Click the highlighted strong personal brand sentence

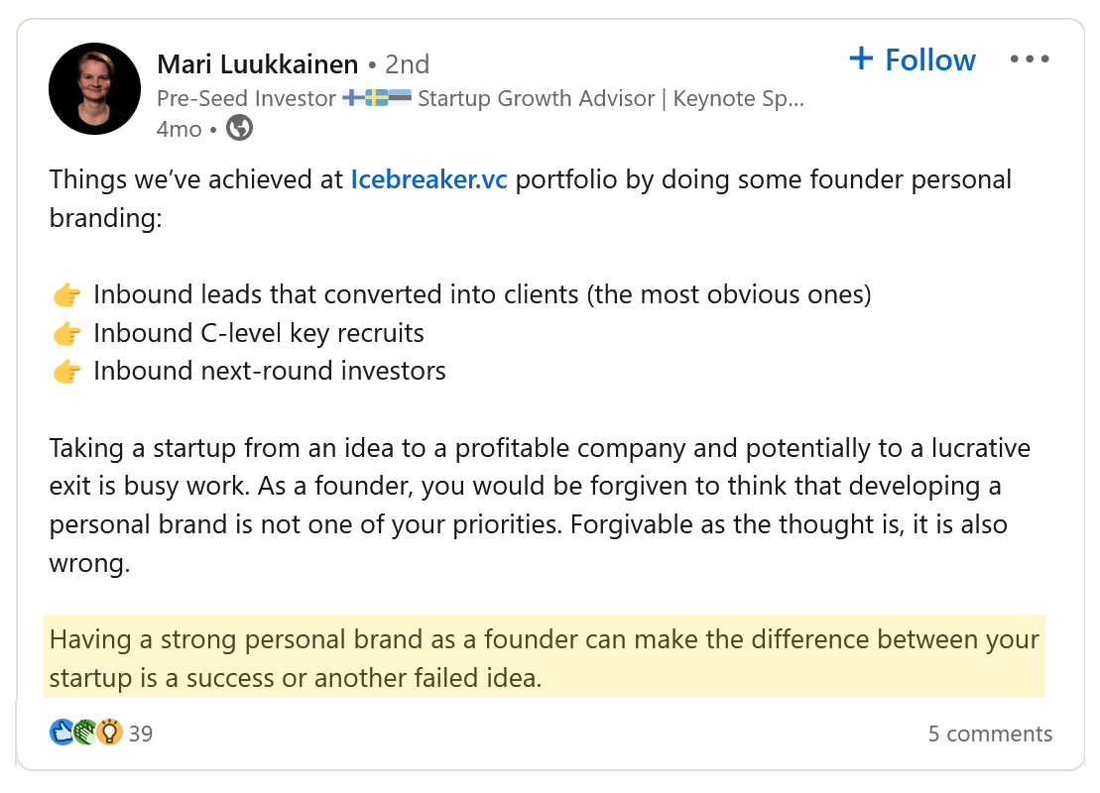[545, 657]
